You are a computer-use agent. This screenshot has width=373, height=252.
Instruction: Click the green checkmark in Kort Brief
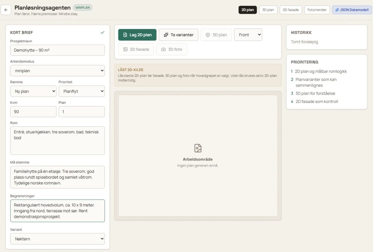[x=102, y=32]
